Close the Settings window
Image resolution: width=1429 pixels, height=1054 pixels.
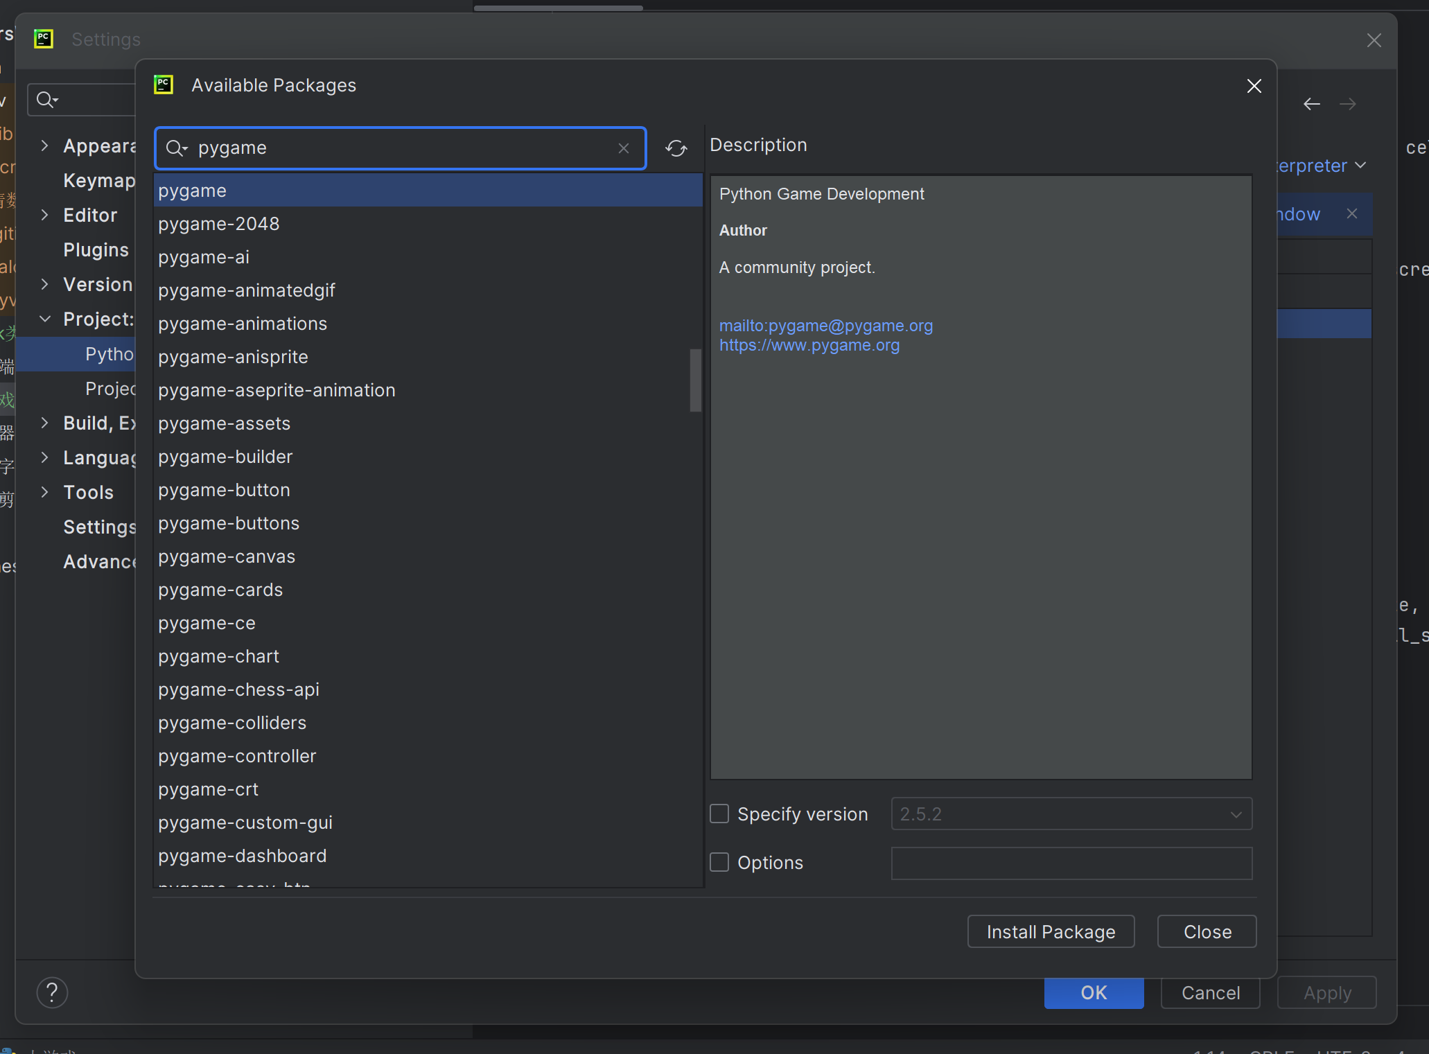click(1374, 40)
